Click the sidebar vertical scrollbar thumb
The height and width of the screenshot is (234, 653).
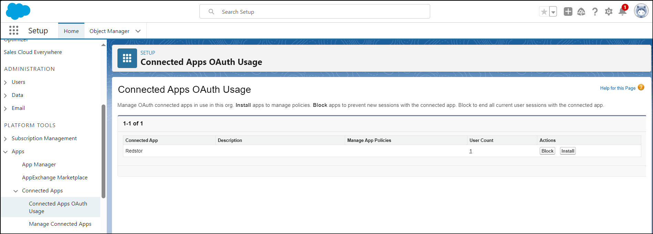[x=103, y=151]
